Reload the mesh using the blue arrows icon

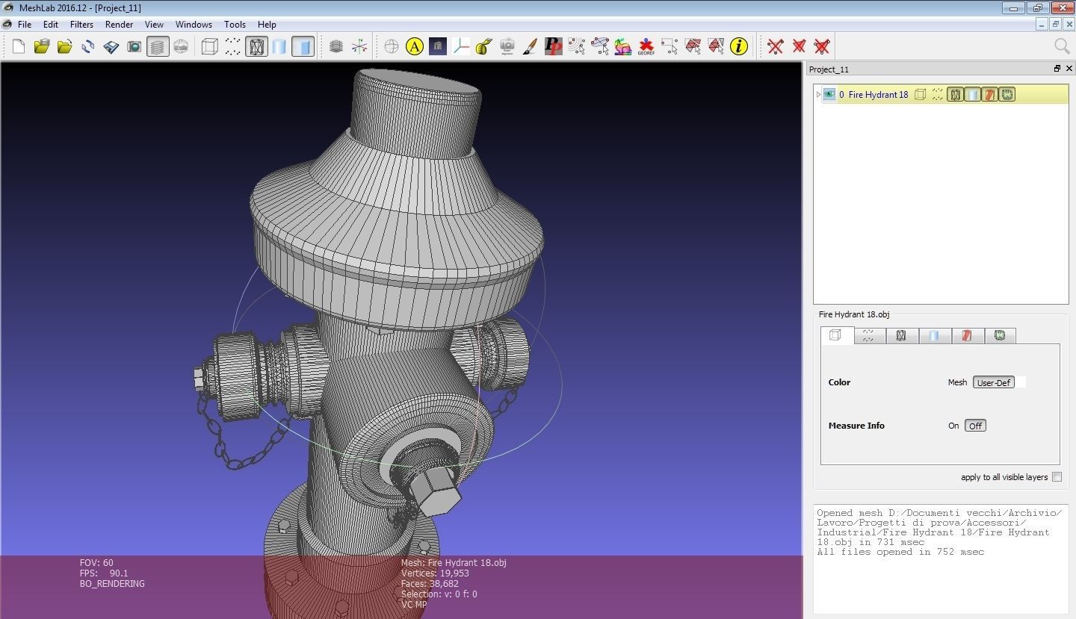(88, 46)
